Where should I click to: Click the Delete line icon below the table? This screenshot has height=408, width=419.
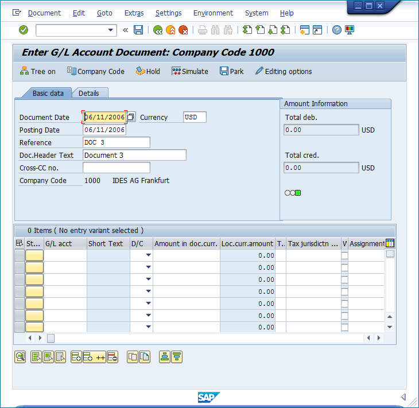pos(112,357)
